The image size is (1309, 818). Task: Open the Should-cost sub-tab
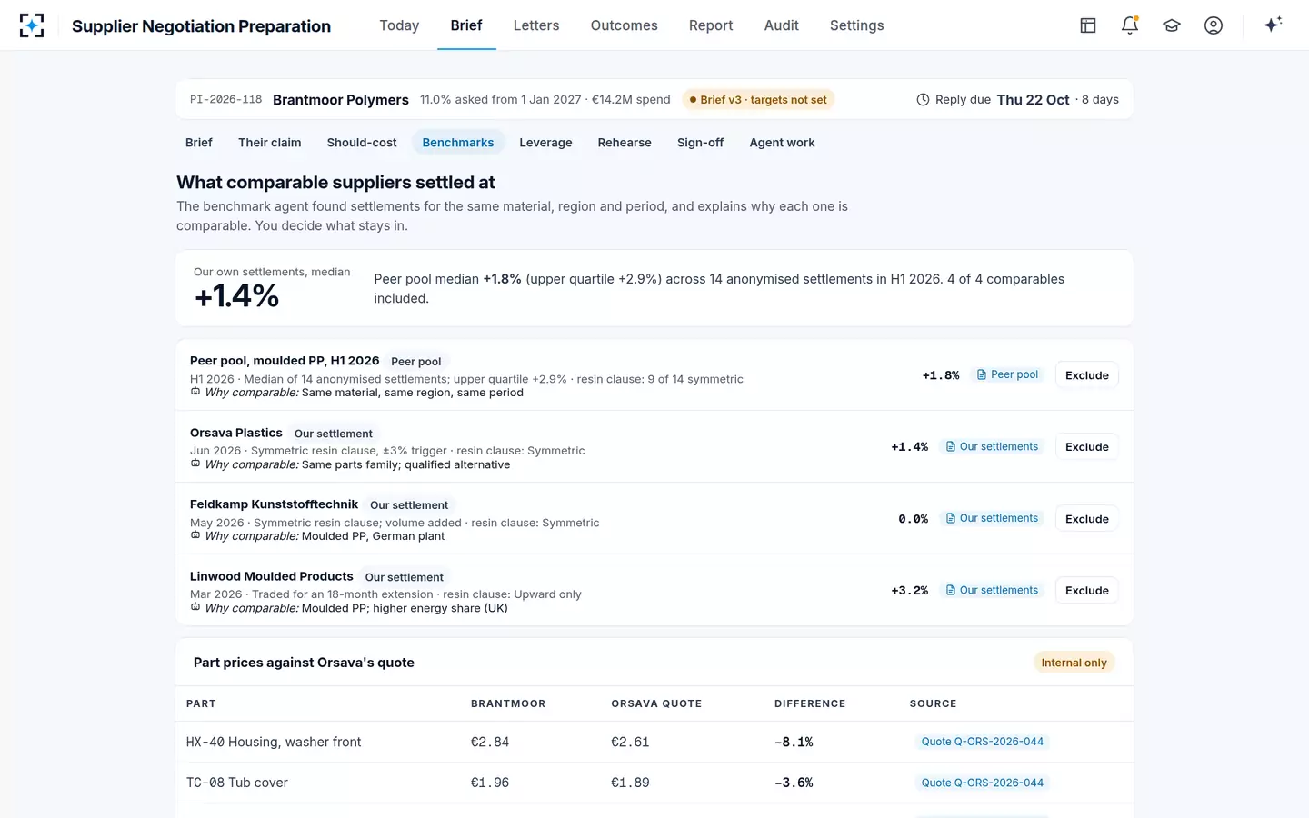coord(362,143)
